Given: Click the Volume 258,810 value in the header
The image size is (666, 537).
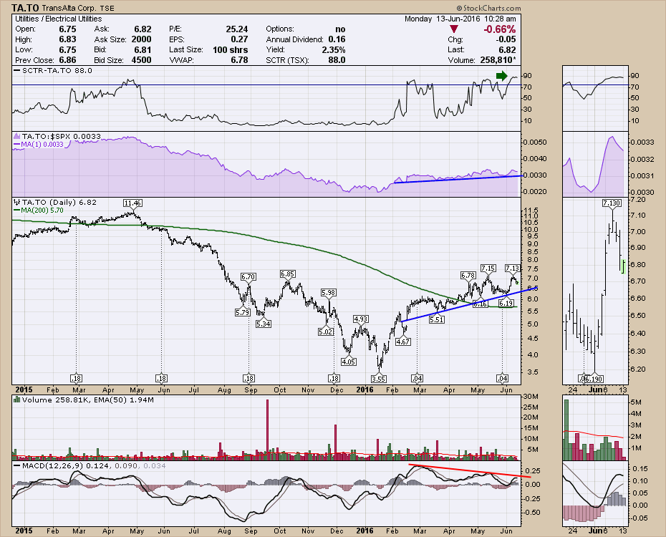Looking at the screenshot, I should click(x=498, y=60).
